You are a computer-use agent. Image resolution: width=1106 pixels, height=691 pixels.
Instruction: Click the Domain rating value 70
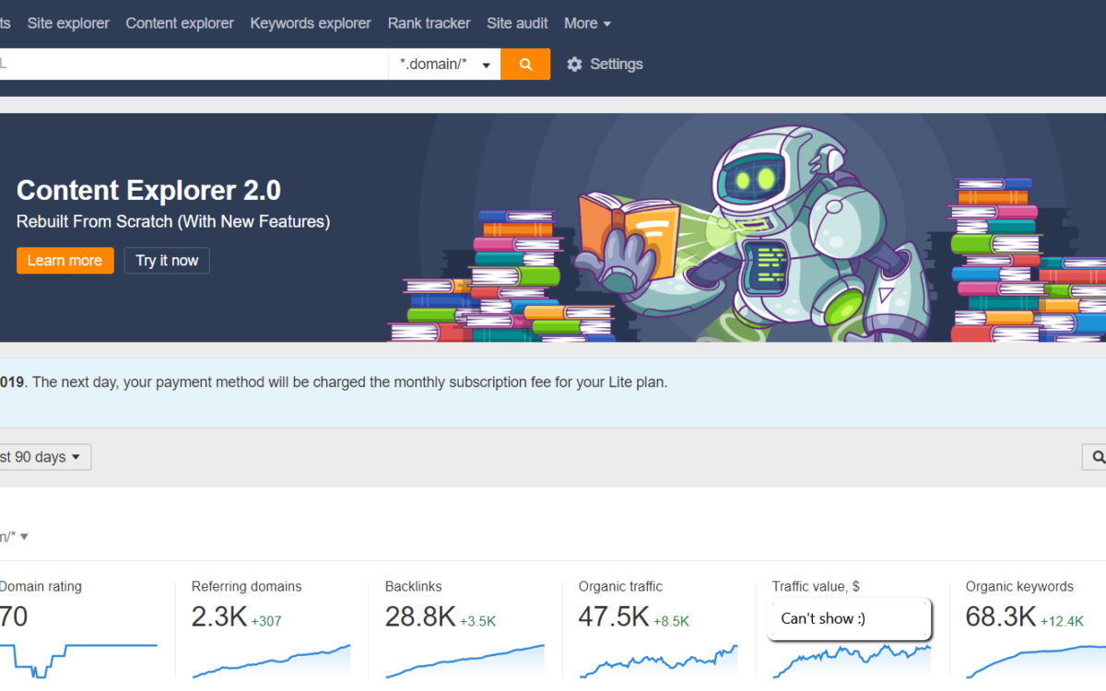(x=14, y=616)
